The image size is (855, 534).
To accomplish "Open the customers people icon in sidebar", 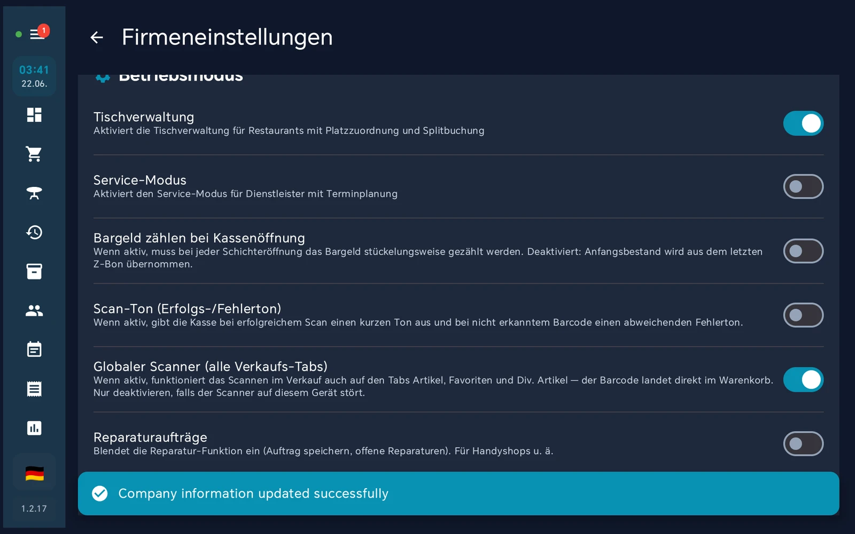I will (x=34, y=310).
